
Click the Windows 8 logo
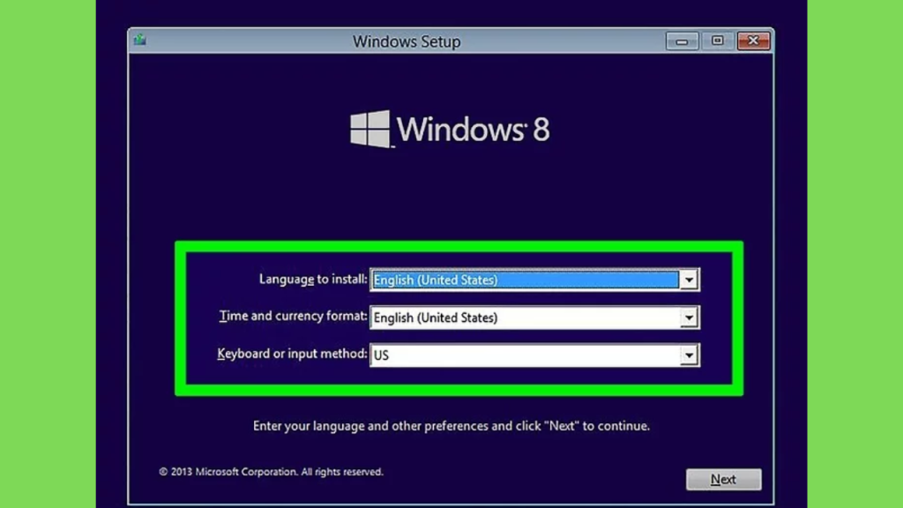coord(450,129)
